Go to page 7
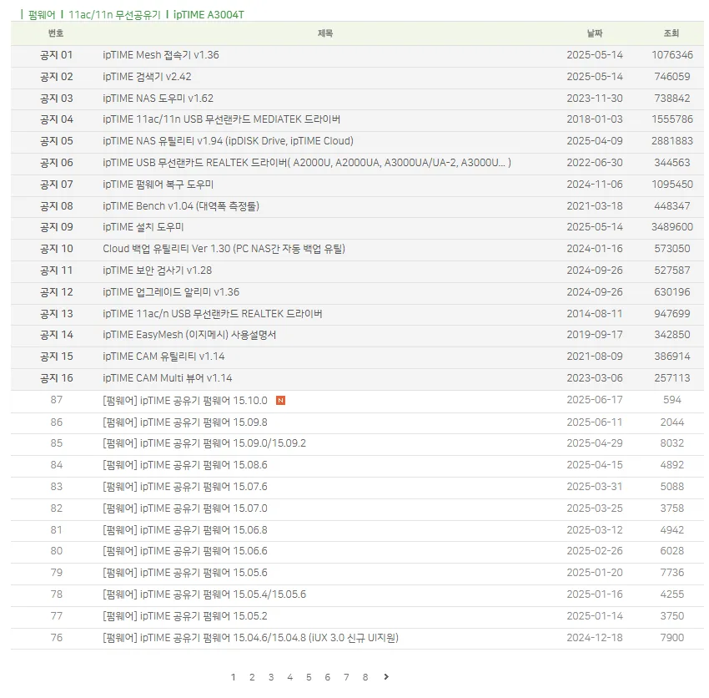This screenshot has height=698, width=709. click(346, 678)
